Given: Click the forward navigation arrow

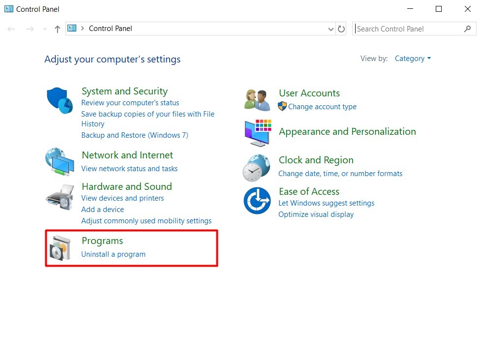Looking at the screenshot, I should click(x=30, y=29).
